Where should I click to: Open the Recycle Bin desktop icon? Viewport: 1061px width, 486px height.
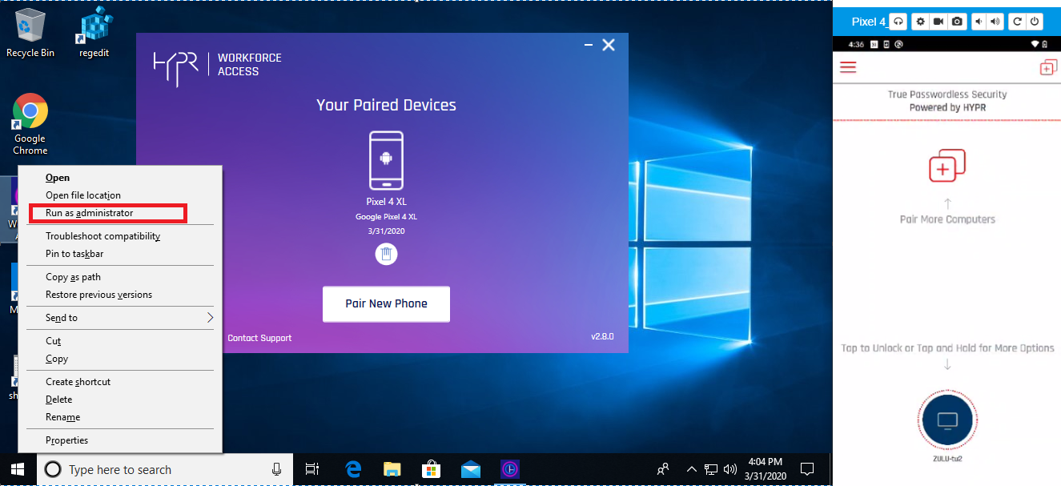pyautogui.click(x=30, y=34)
